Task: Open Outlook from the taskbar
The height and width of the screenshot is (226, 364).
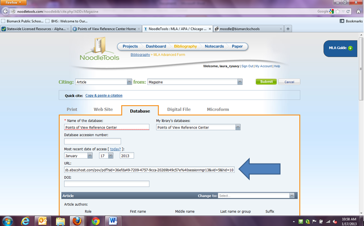Action: click(x=42, y=221)
